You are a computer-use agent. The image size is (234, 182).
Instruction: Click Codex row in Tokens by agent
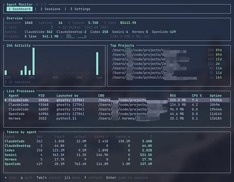(78, 150)
